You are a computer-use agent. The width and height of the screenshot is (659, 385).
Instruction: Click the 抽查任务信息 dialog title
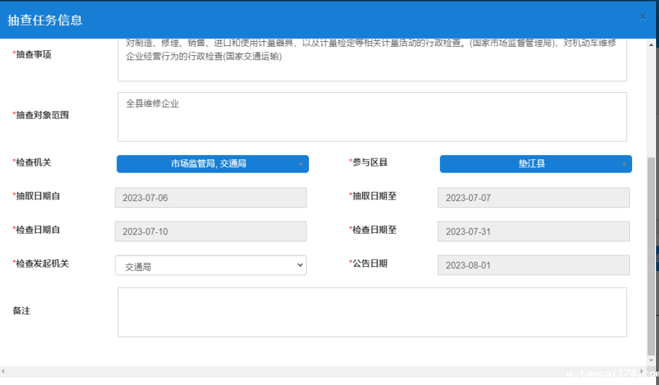[x=45, y=20]
